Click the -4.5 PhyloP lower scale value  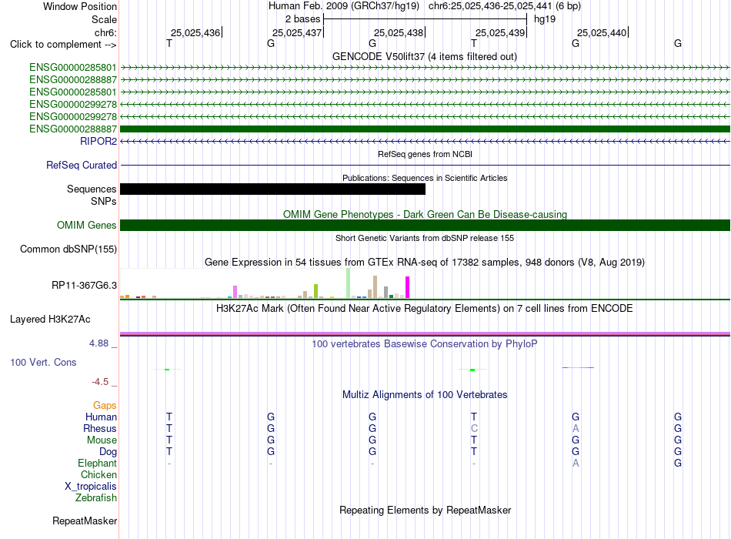coord(100,382)
